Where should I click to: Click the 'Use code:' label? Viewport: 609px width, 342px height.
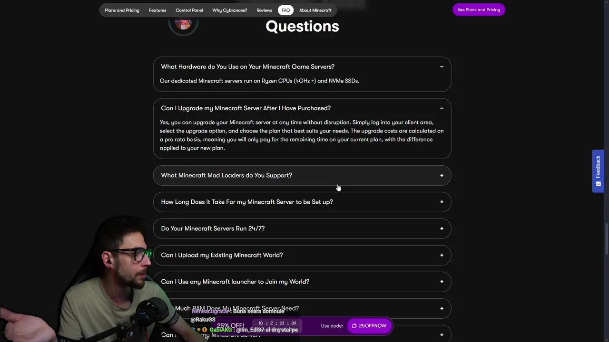coord(332,326)
